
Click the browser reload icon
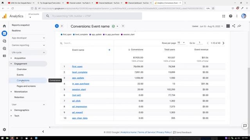click(x=12, y=8)
